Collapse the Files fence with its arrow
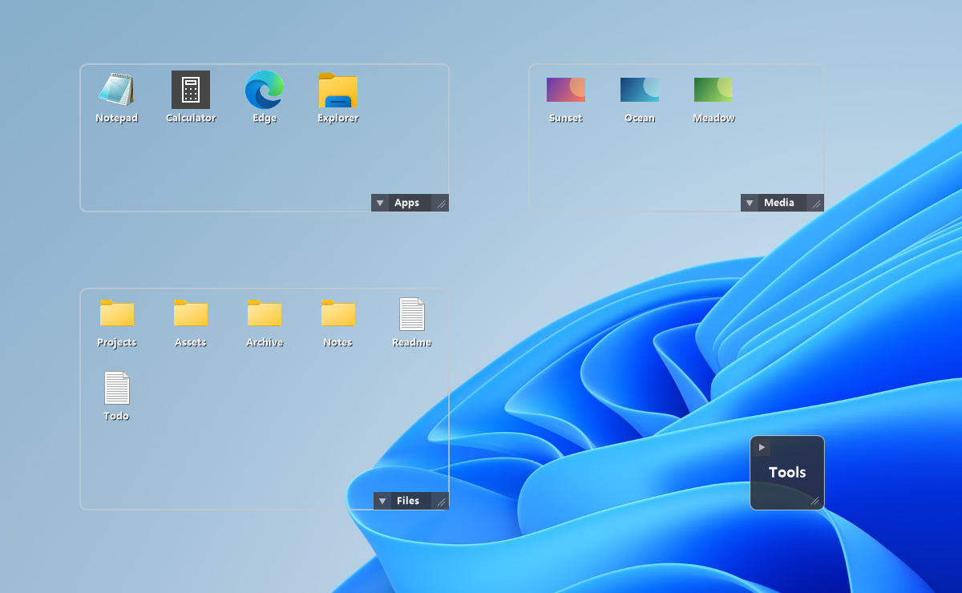The image size is (962, 593). tap(382, 501)
